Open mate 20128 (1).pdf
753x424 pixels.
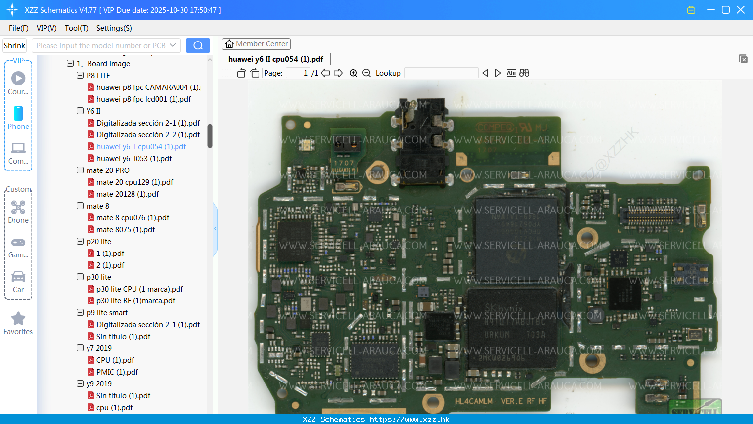[128, 194]
